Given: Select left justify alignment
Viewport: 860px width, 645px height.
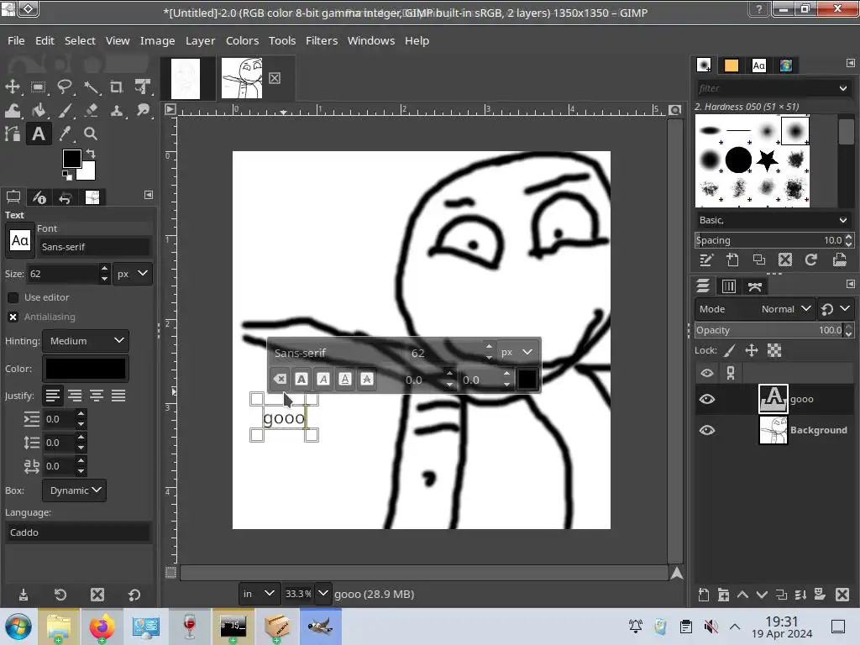Looking at the screenshot, I should tap(53, 396).
